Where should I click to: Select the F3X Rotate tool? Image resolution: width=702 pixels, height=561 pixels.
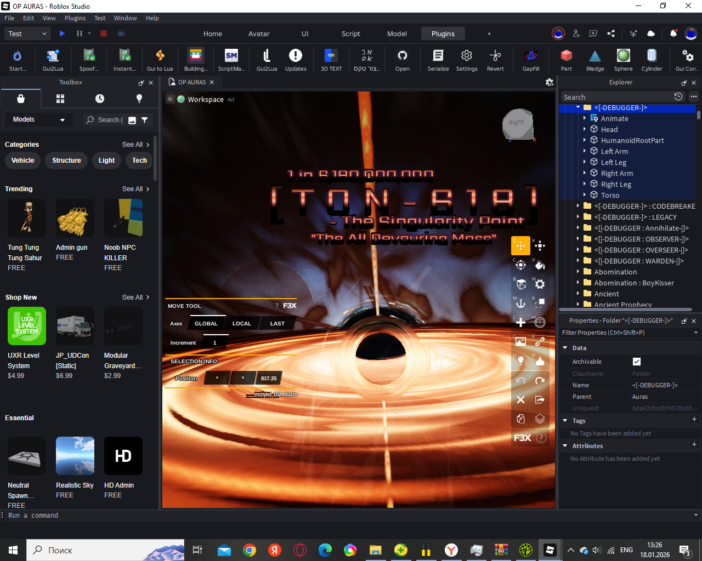tap(520, 265)
